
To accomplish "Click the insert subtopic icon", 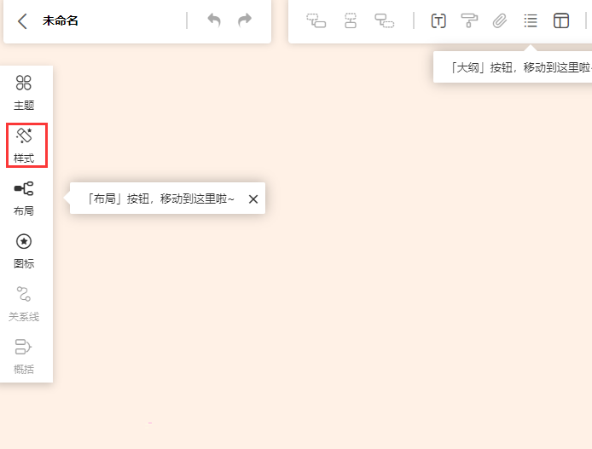I will 385,21.
